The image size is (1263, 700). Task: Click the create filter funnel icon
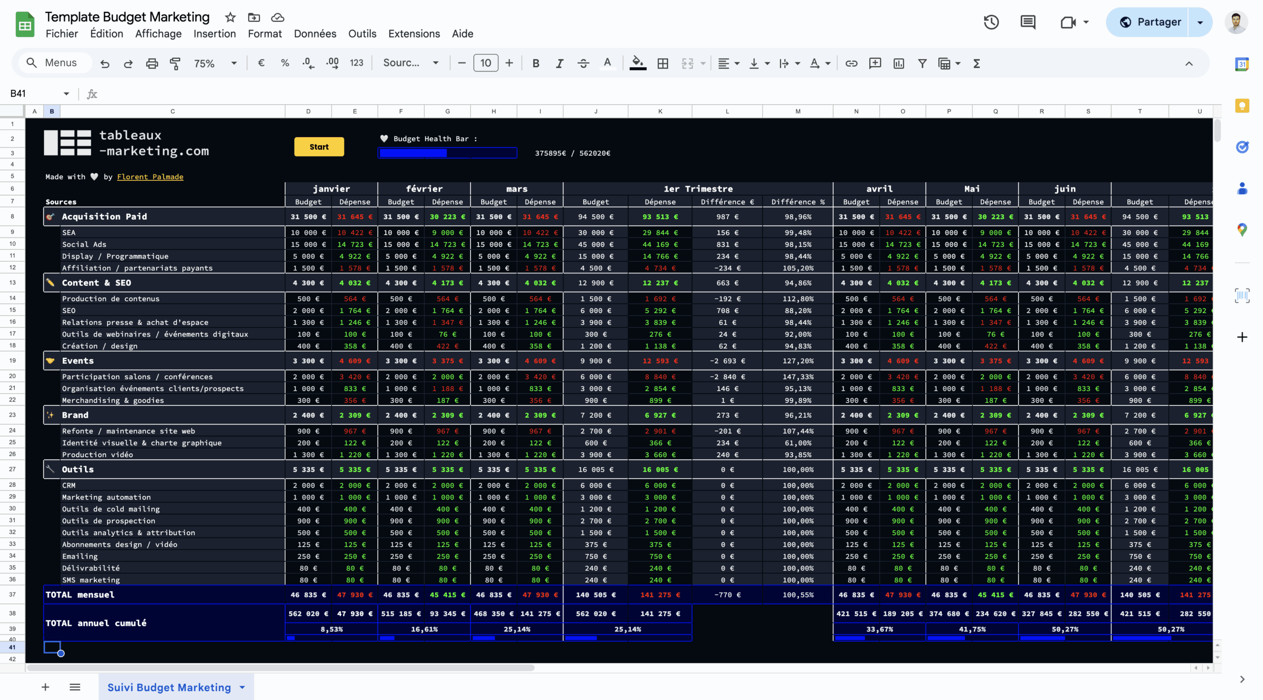click(922, 63)
